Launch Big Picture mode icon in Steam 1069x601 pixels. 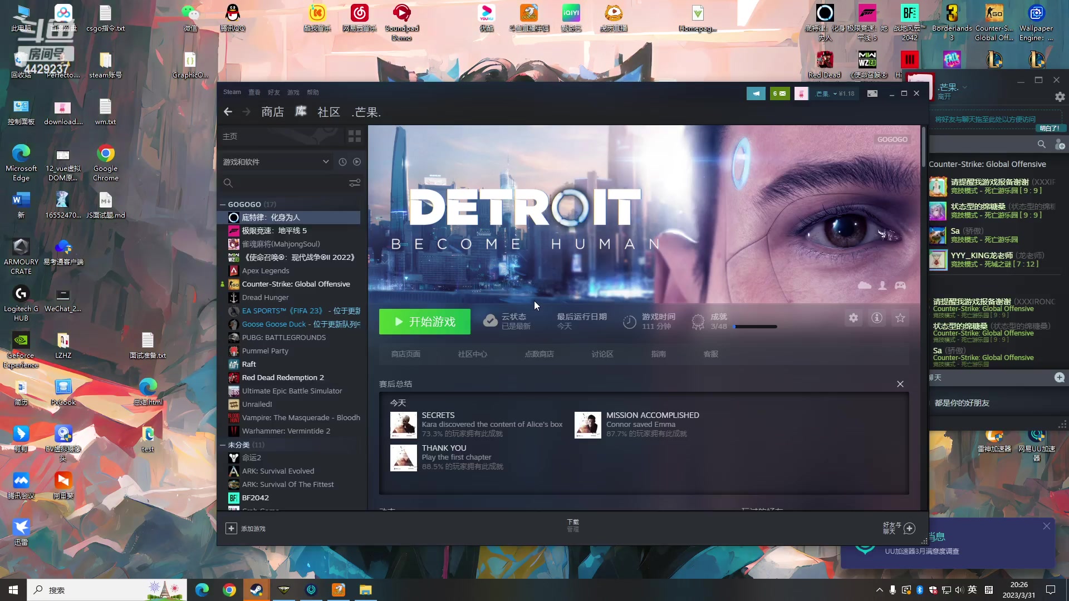(872, 93)
